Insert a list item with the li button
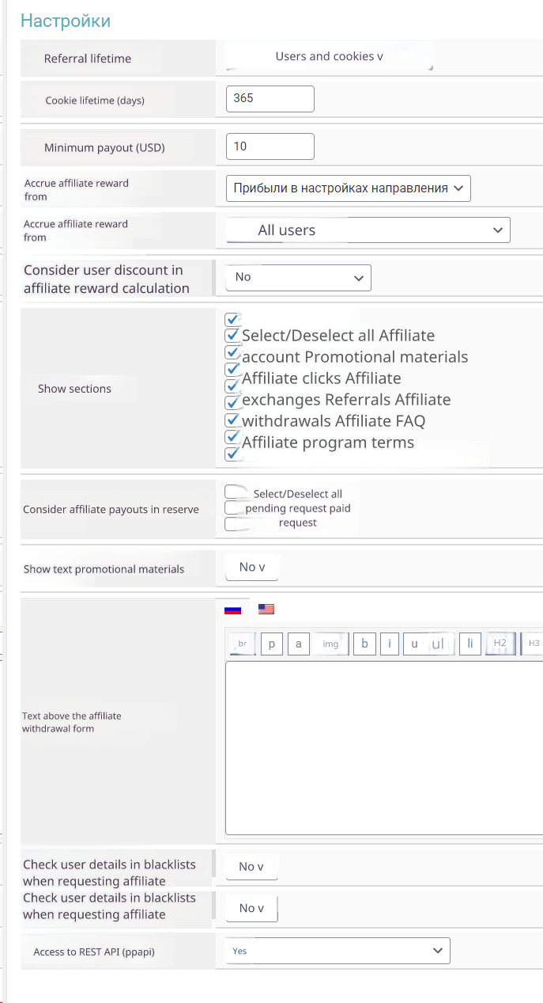Screen dimensions: 543x1003 click(x=469, y=644)
